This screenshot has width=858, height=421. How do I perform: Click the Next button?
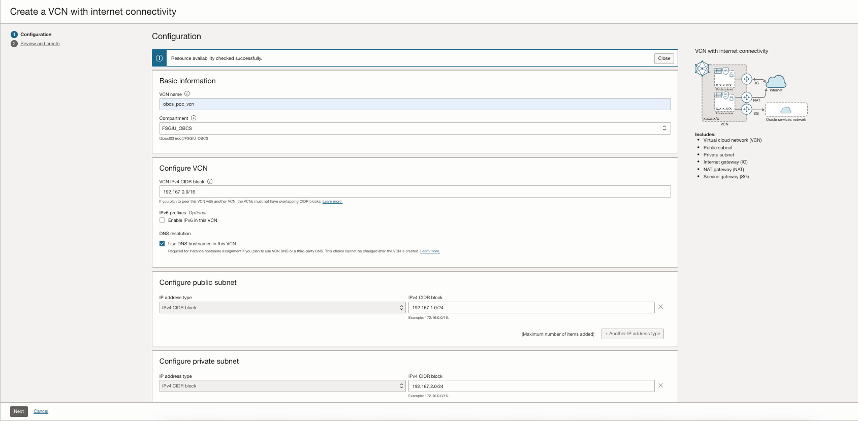click(x=19, y=411)
